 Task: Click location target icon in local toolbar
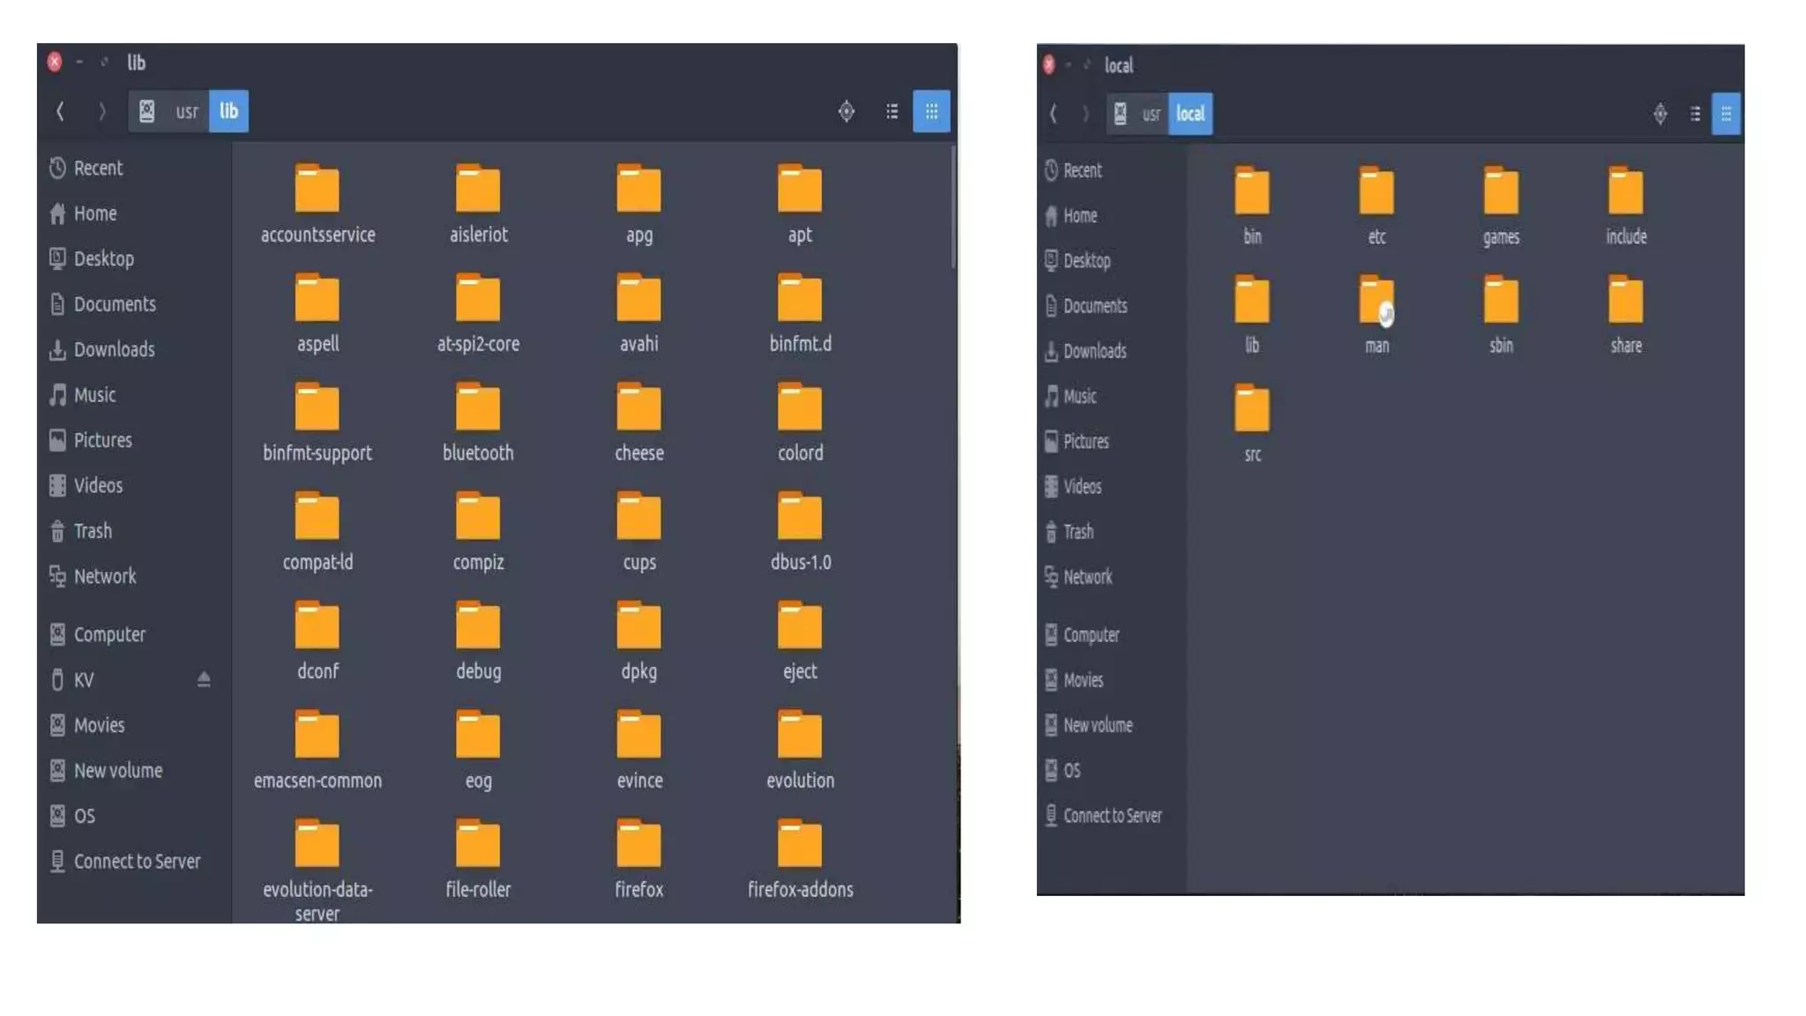pyautogui.click(x=1660, y=114)
